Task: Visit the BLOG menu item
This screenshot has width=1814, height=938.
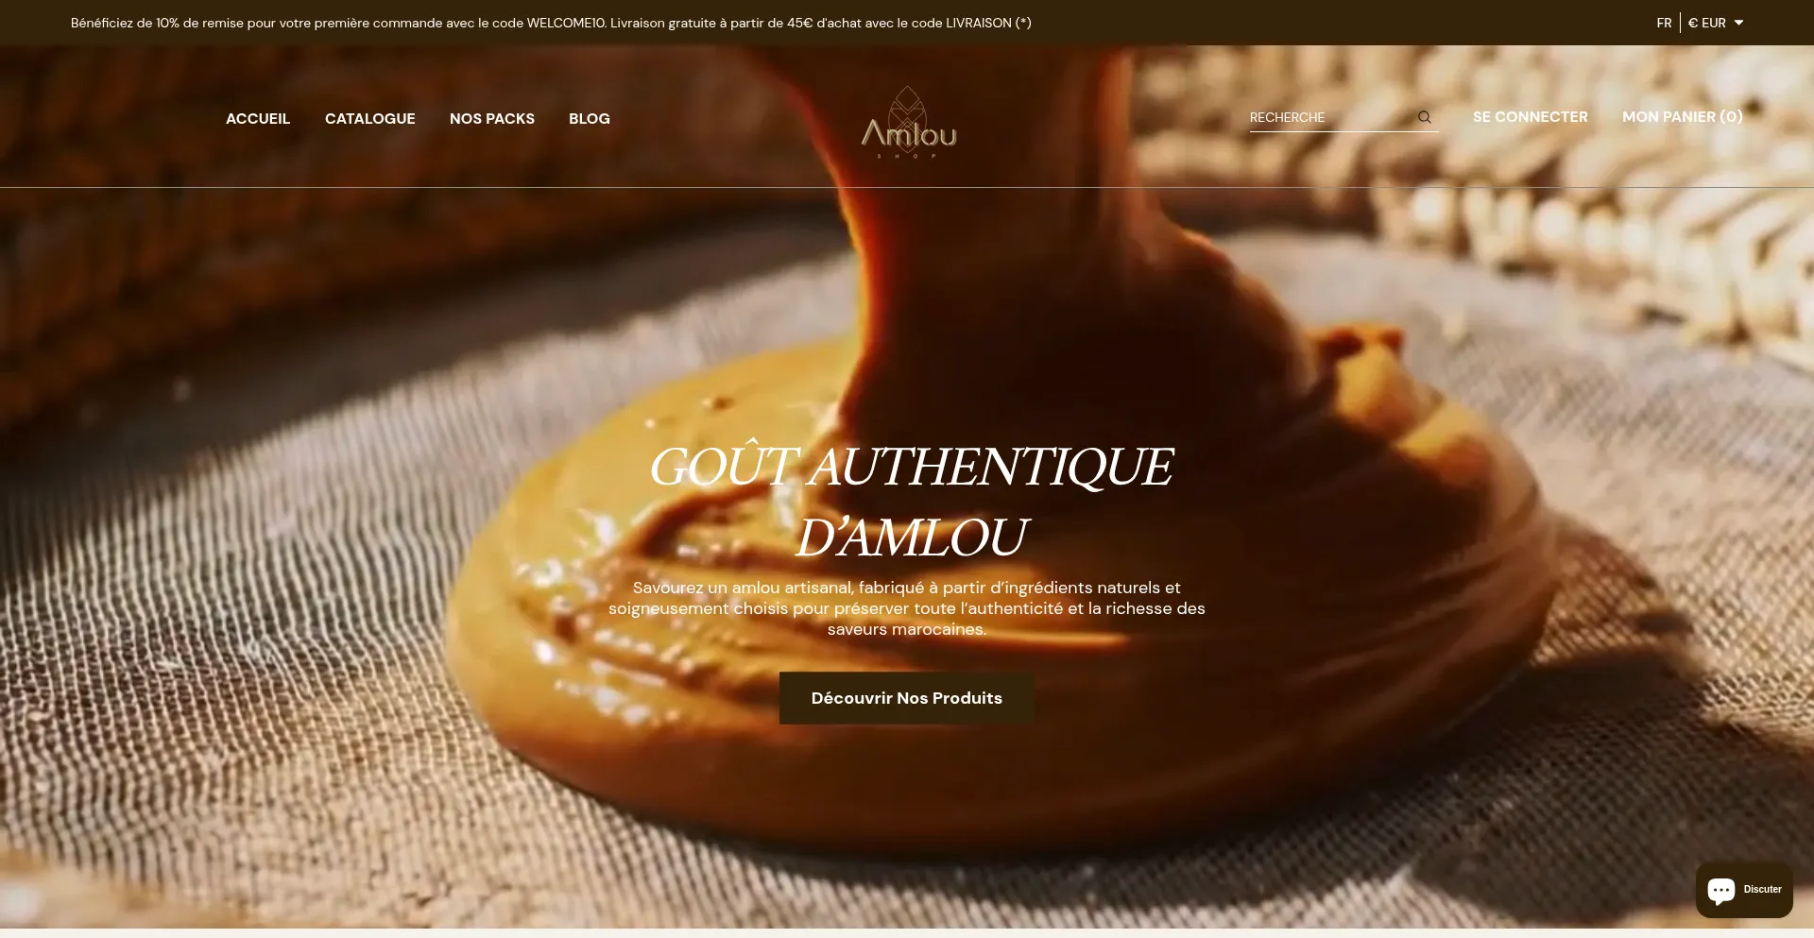Action: (590, 118)
